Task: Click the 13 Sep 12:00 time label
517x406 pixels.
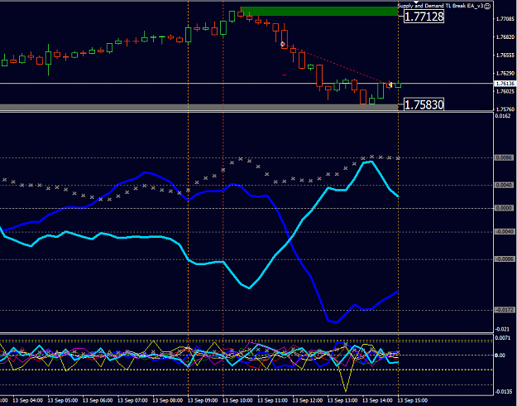Action: [x=308, y=400]
